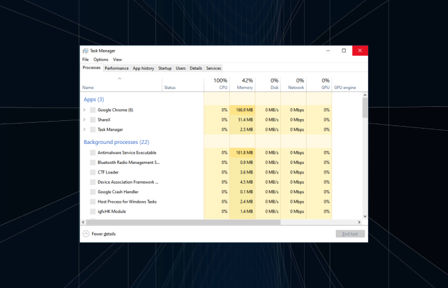The width and height of the screenshot is (448, 288).
Task: Expand the Google Chrome process group
Action: pos(84,109)
